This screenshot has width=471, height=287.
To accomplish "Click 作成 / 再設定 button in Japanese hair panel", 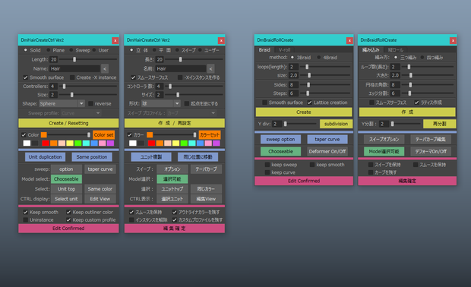I will (x=175, y=123).
